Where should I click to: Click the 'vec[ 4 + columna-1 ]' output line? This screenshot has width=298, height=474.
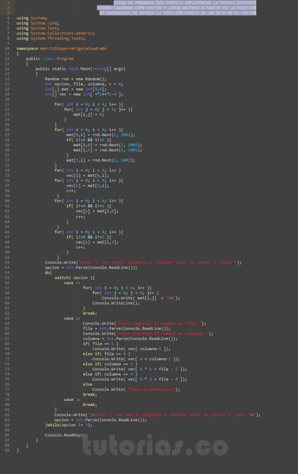pos(136,359)
